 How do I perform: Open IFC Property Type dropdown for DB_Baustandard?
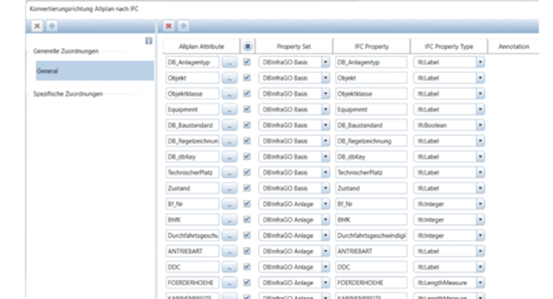(480, 125)
